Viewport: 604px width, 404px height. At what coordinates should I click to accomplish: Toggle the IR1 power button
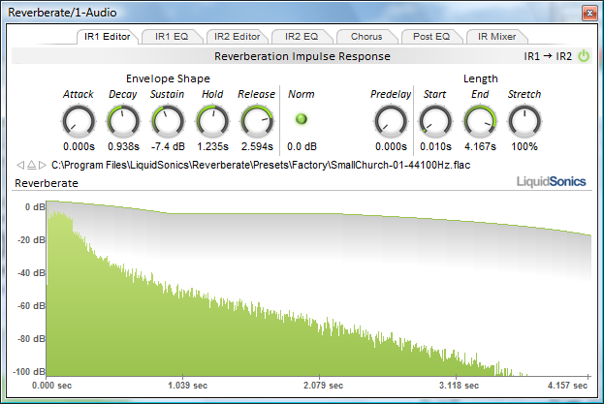point(584,56)
